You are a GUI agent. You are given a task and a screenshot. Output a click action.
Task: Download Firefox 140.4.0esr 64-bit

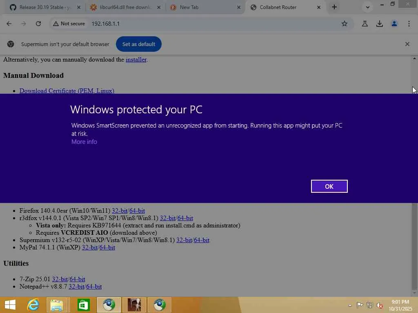137,211
